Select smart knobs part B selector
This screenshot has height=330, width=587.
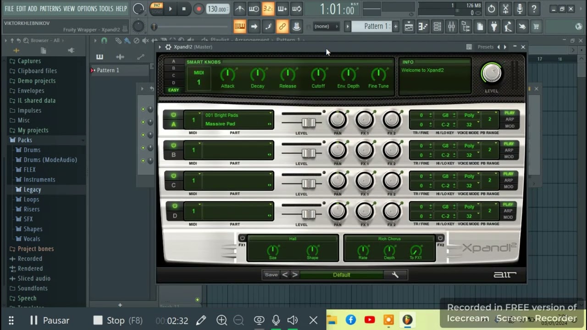173,68
